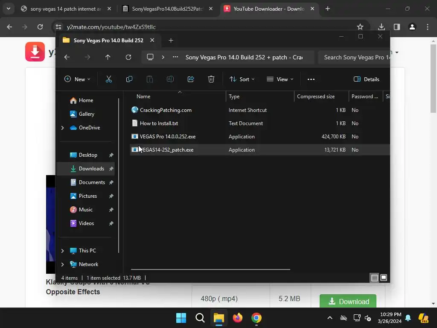Open Desktop quick access folder
This screenshot has height=328, width=437.
[86, 155]
